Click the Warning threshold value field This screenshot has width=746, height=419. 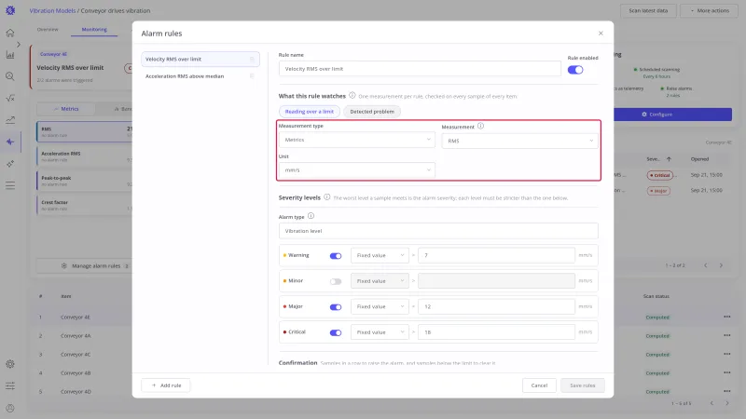pos(496,255)
